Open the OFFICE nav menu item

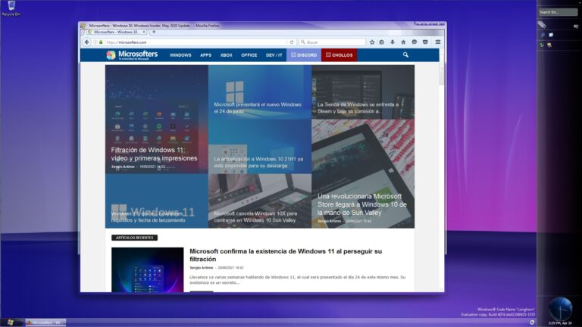pos(249,55)
